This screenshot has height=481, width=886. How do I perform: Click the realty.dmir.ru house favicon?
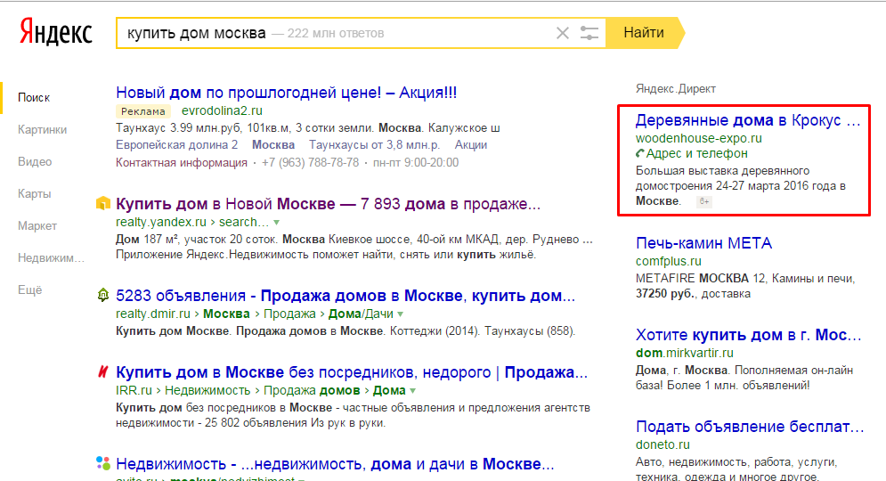coord(103,296)
